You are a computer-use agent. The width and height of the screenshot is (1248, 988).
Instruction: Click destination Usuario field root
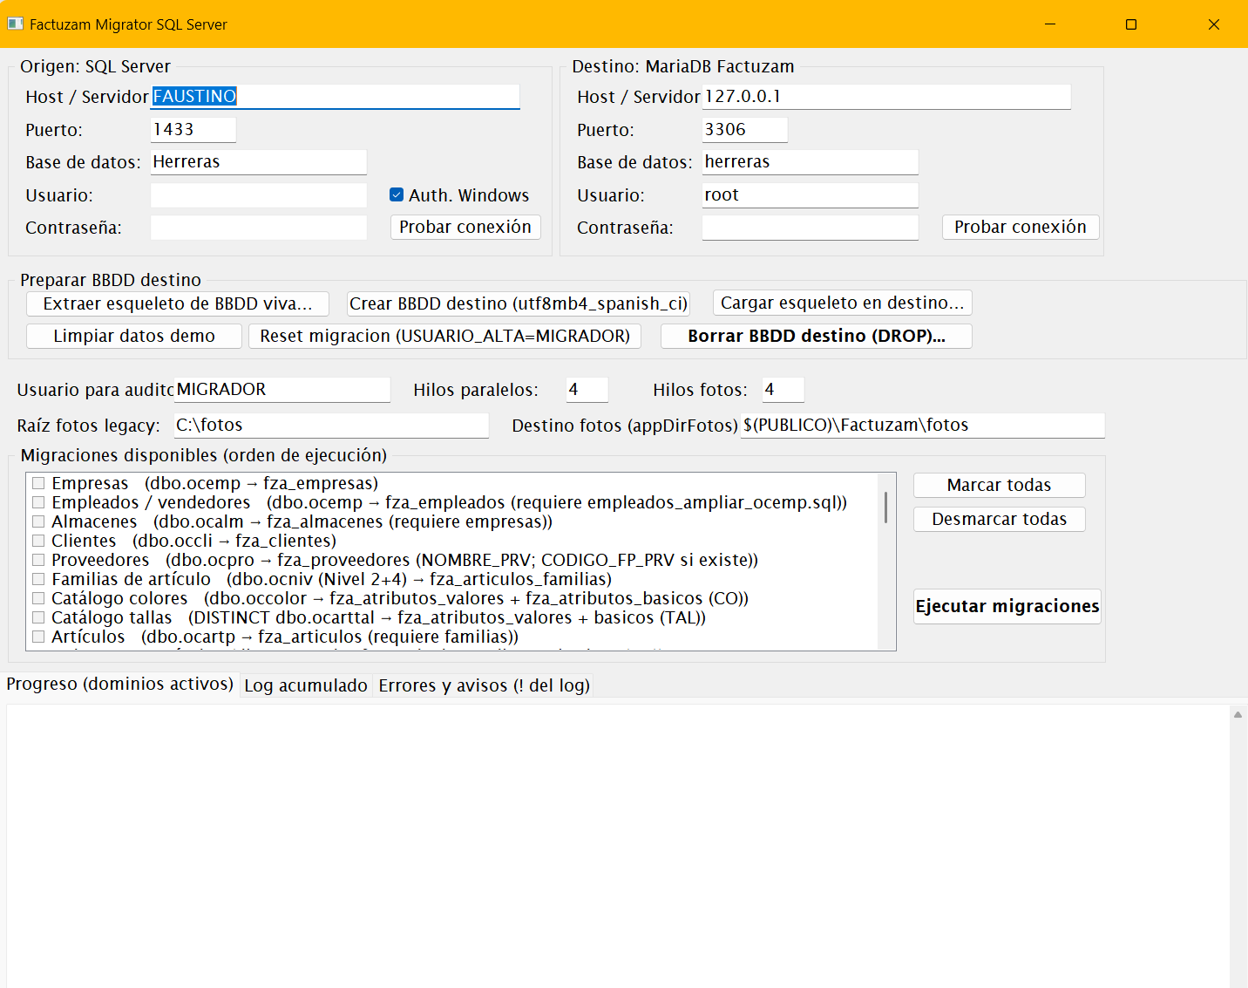[x=811, y=194]
